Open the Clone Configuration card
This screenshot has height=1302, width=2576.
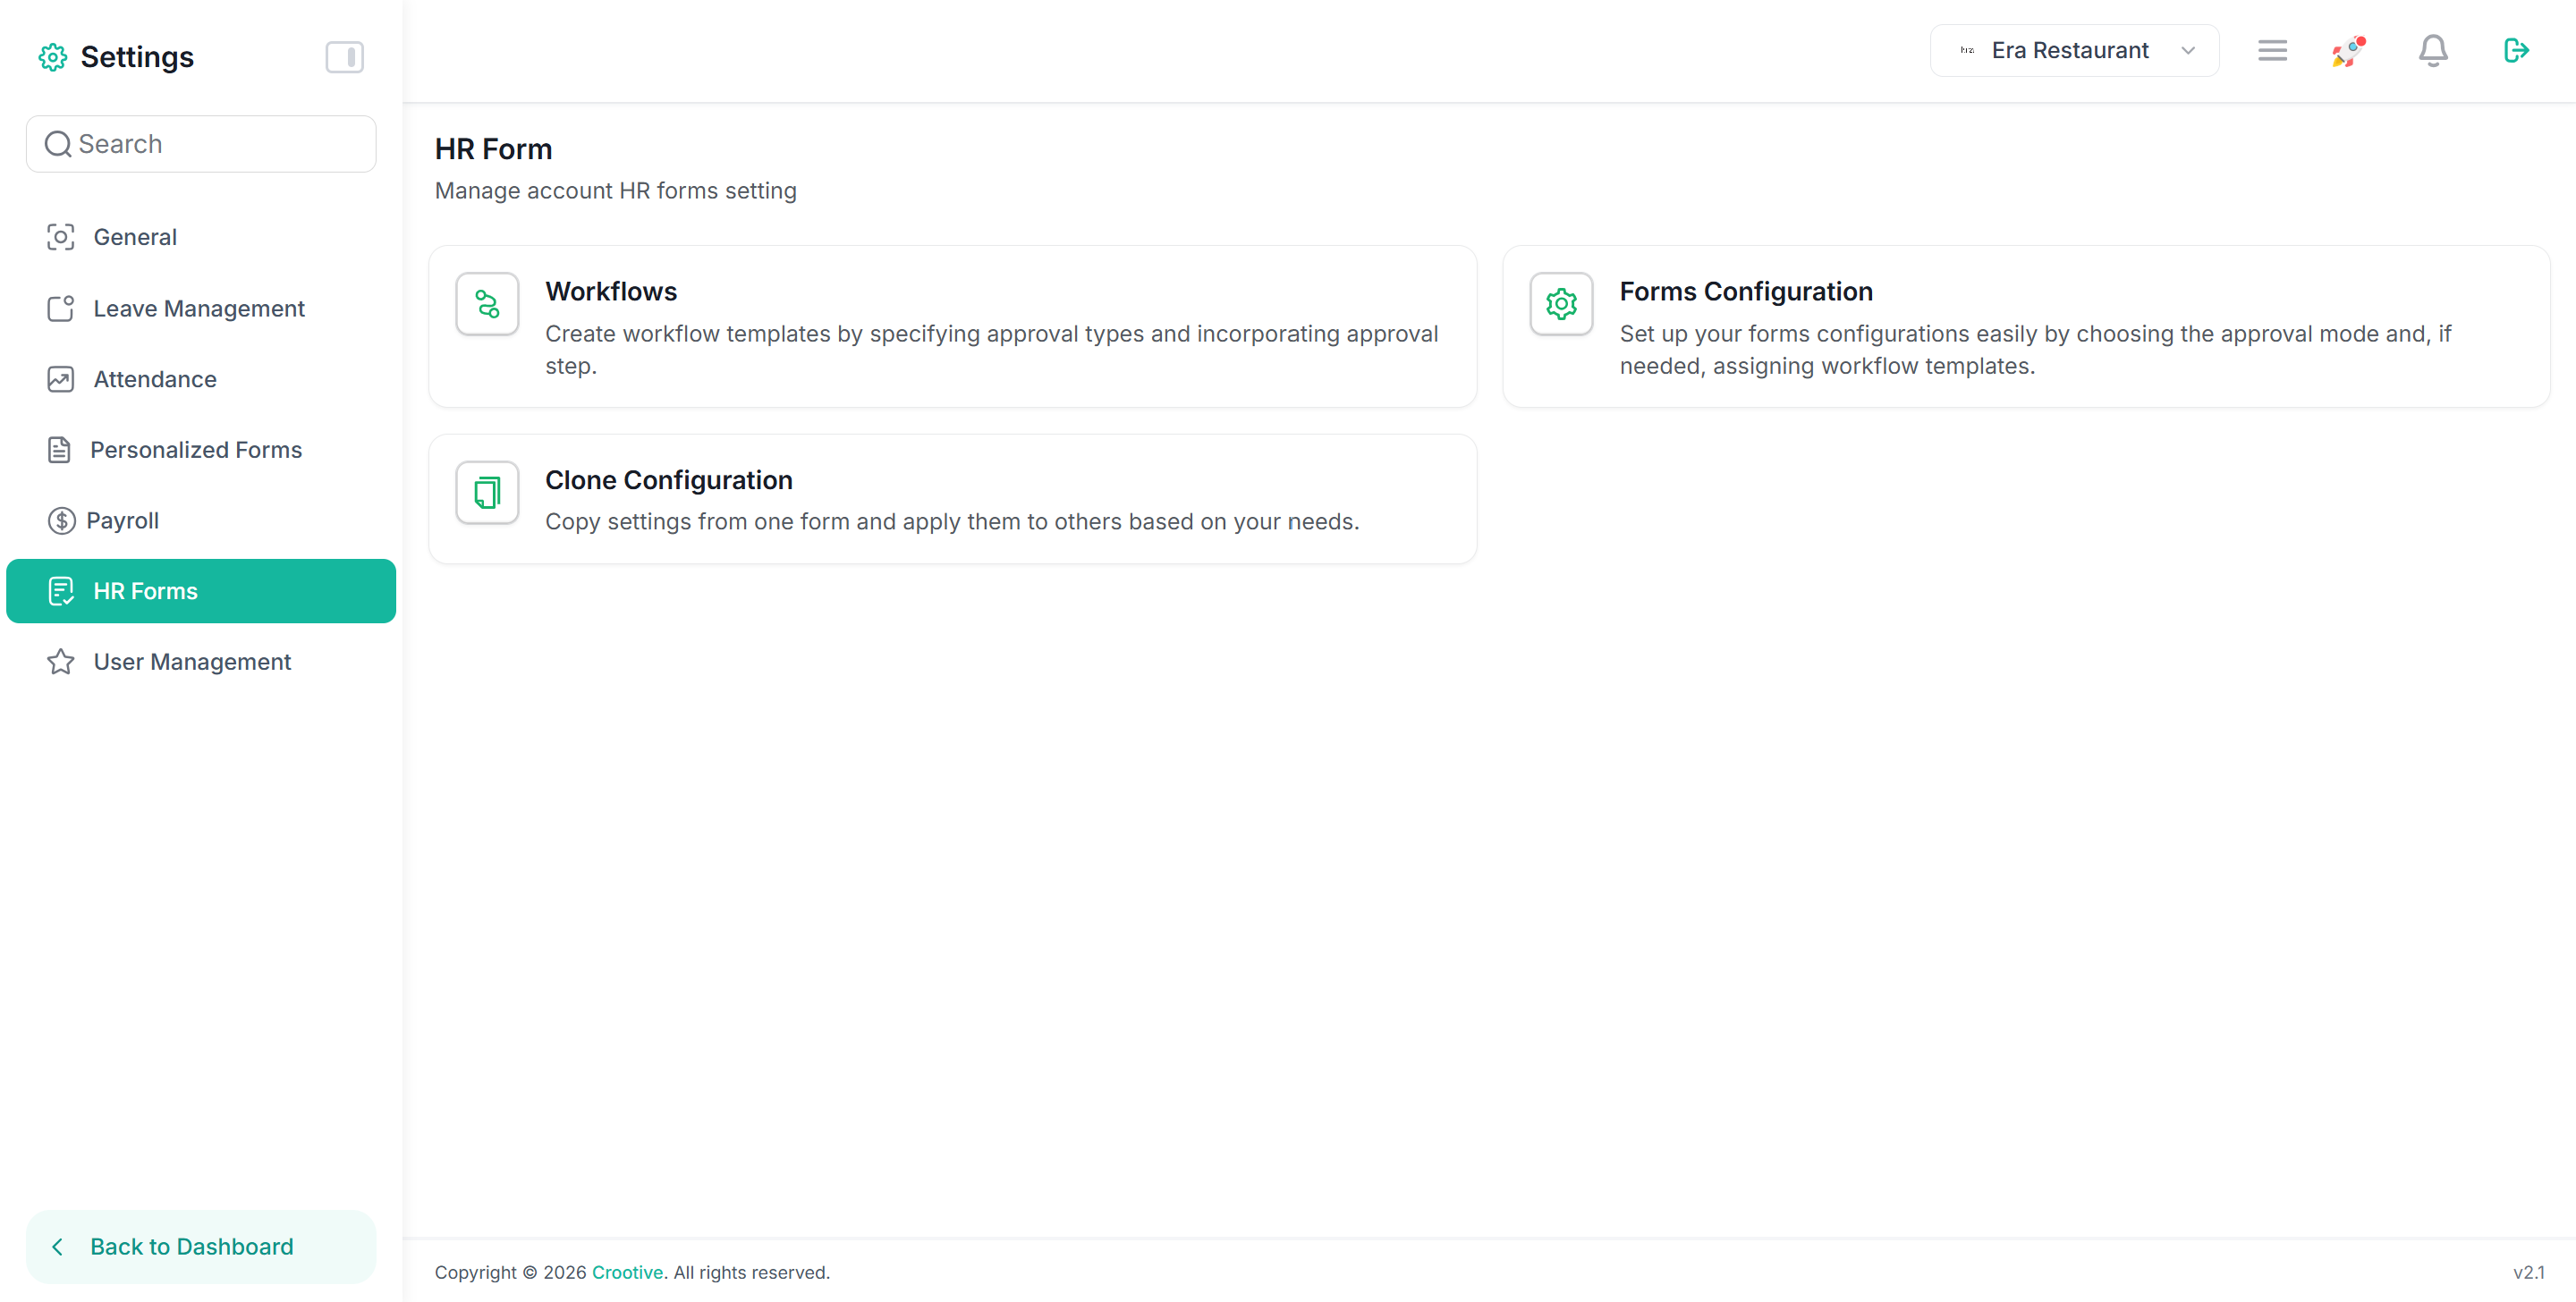coord(953,499)
